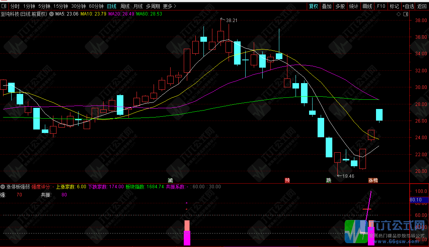Click the 标记 mark button
Screen dimensions: 429x247
coord(394,6)
